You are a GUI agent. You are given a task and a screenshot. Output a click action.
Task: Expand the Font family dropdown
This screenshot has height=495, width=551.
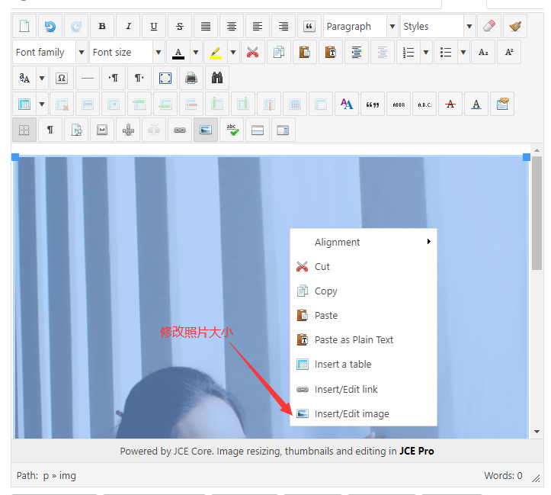[x=50, y=53]
